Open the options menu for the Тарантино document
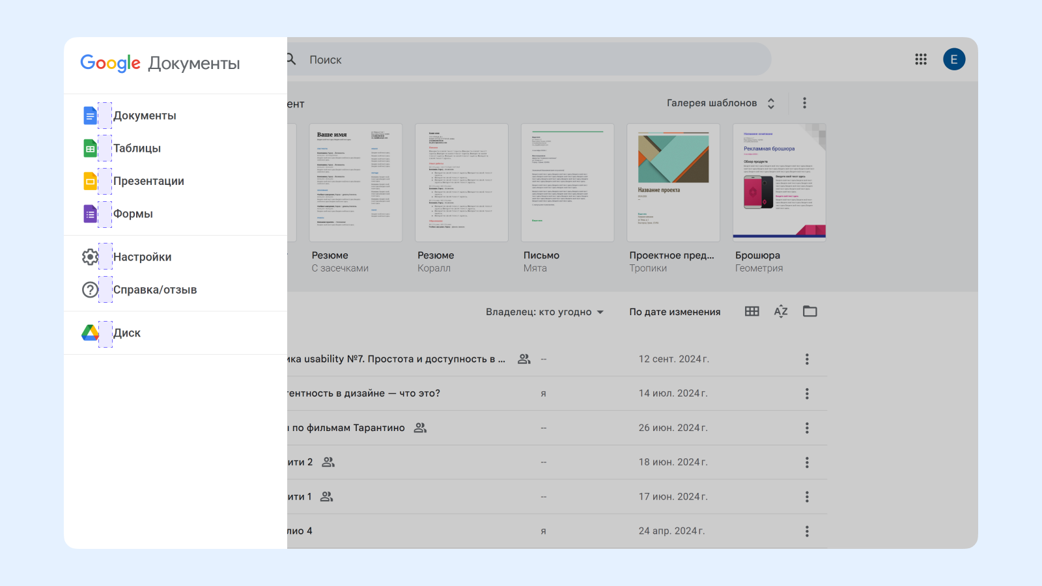Screen dimensions: 1042x586 807,428
